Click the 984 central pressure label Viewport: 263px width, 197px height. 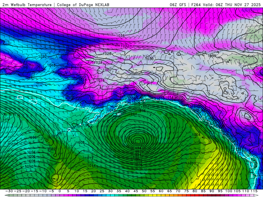138,148
